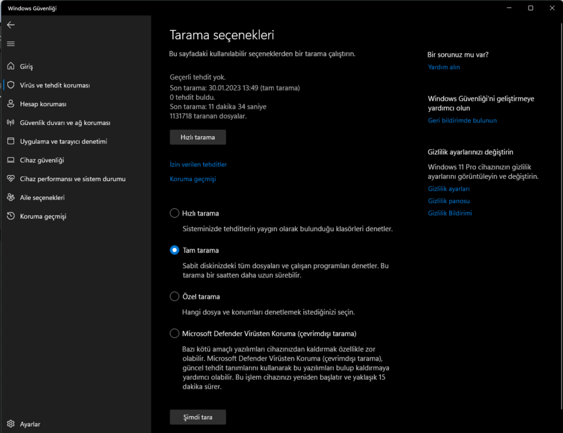Click the Yardım alın link
Screen dimensions: 563x433
[x=444, y=67]
